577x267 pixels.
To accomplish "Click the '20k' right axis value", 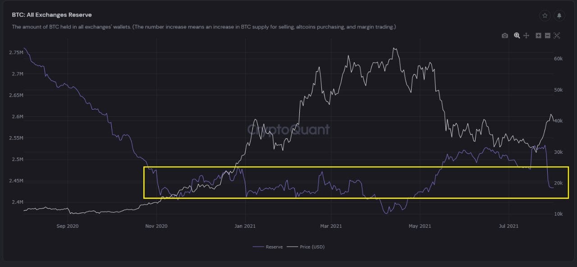I will click(x=559, y=183).
